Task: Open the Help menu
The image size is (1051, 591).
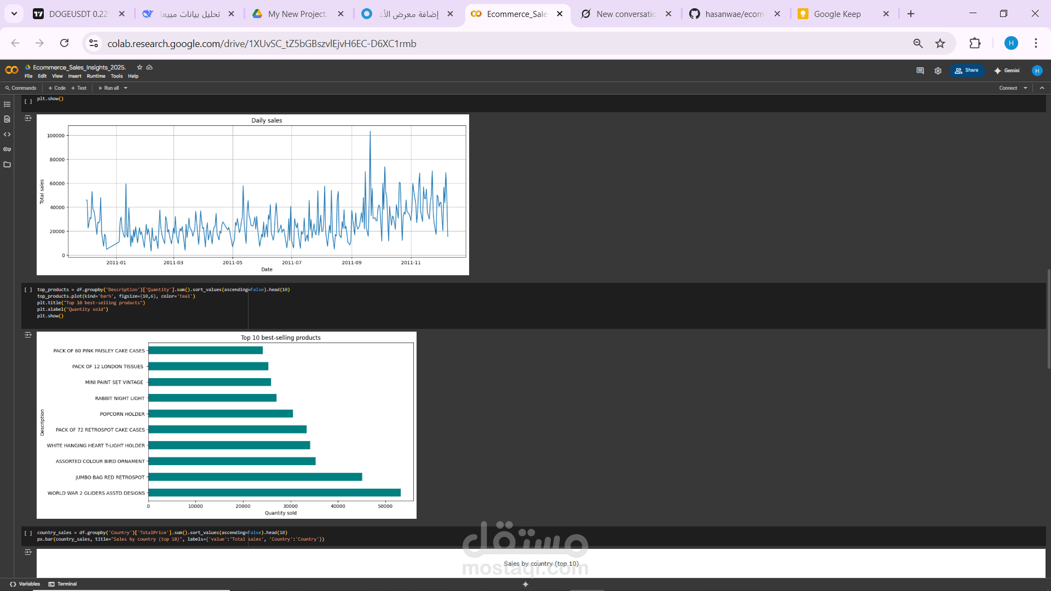Action: 133,77
